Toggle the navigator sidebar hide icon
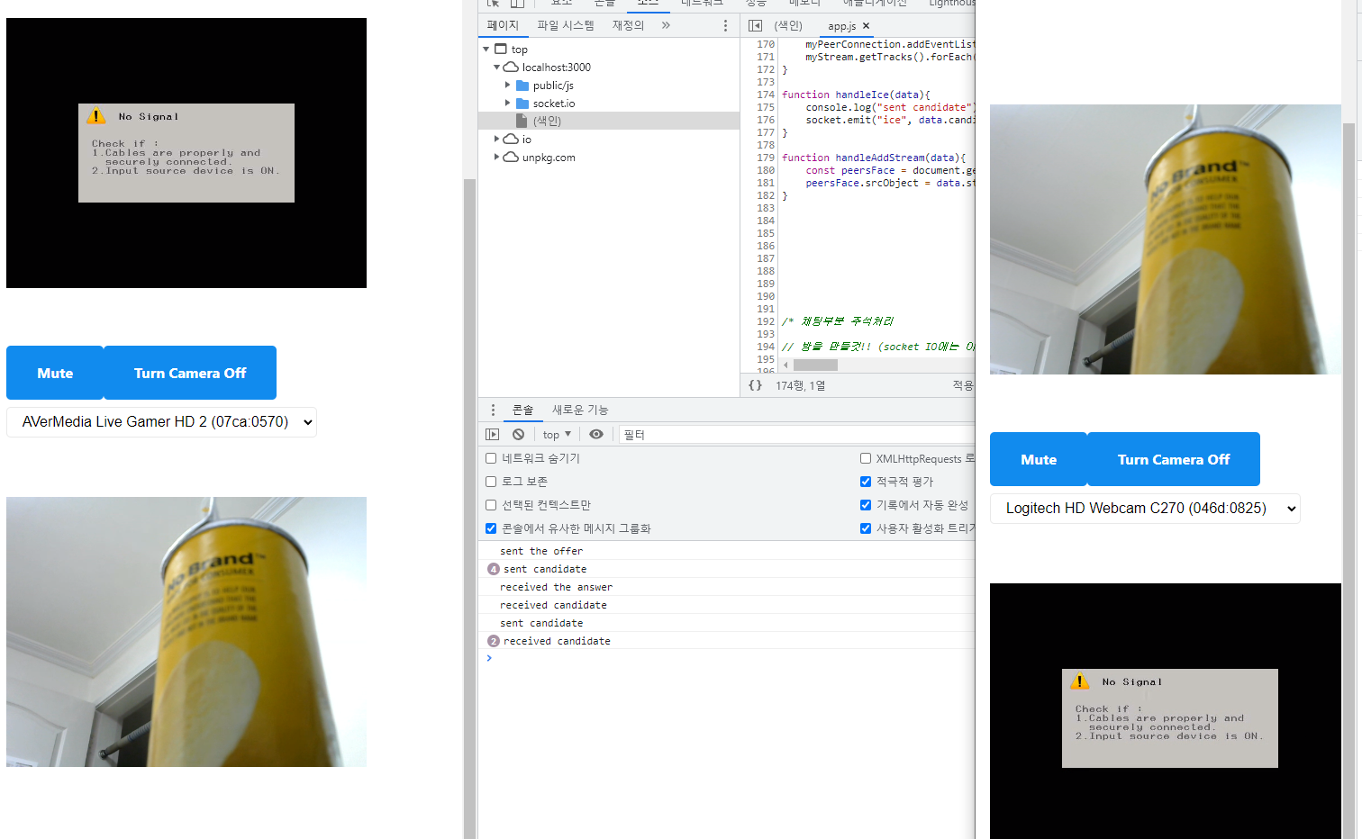The width and height of the screenshot is (1362, 839). (755, 25)
